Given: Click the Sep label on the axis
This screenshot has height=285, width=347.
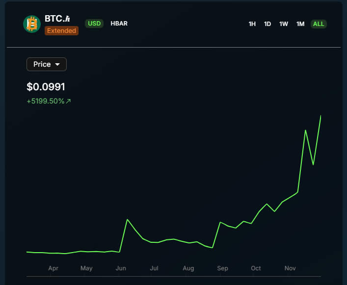Looking at the screenshot, I should pos(222,268).
